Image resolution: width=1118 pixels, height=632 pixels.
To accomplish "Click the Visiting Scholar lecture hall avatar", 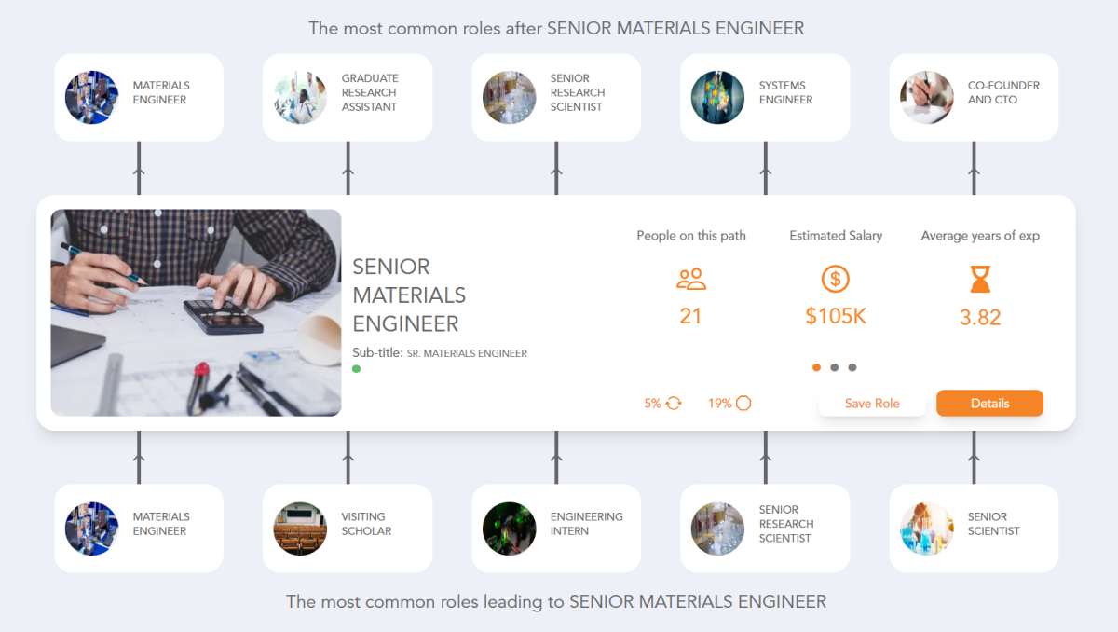I will click(x=300, y=528).
